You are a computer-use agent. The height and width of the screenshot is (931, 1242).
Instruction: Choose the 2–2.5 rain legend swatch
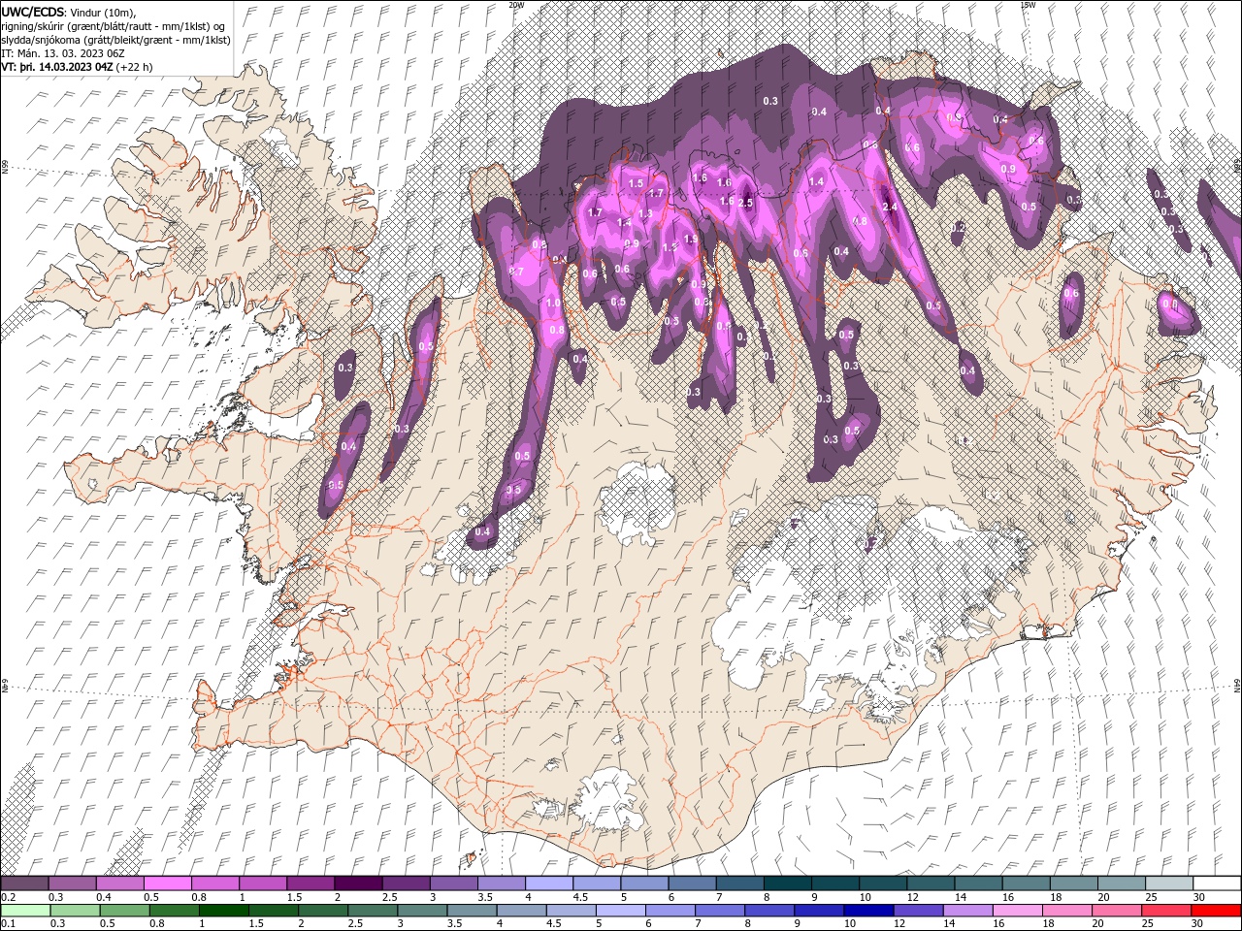(x=322, y=911)
